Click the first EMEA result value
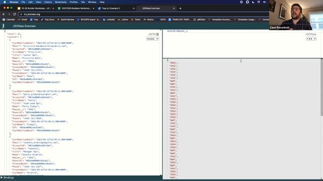Image resolution: width=323 pixels, height=181 pixels. coord(174,63)
